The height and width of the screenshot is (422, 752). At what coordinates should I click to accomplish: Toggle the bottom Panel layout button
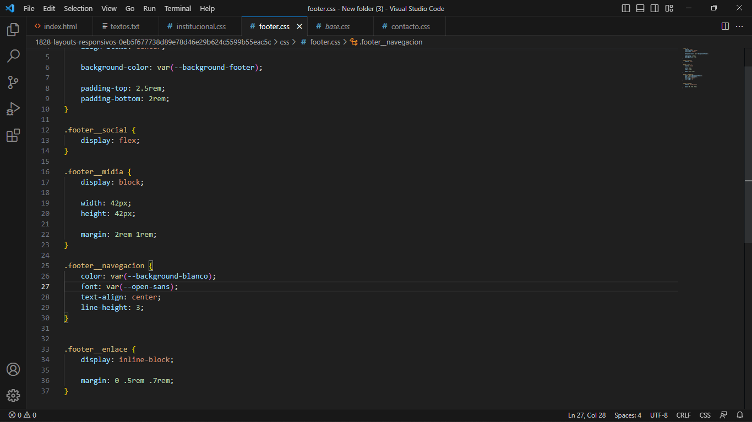(x=640, y=8)
